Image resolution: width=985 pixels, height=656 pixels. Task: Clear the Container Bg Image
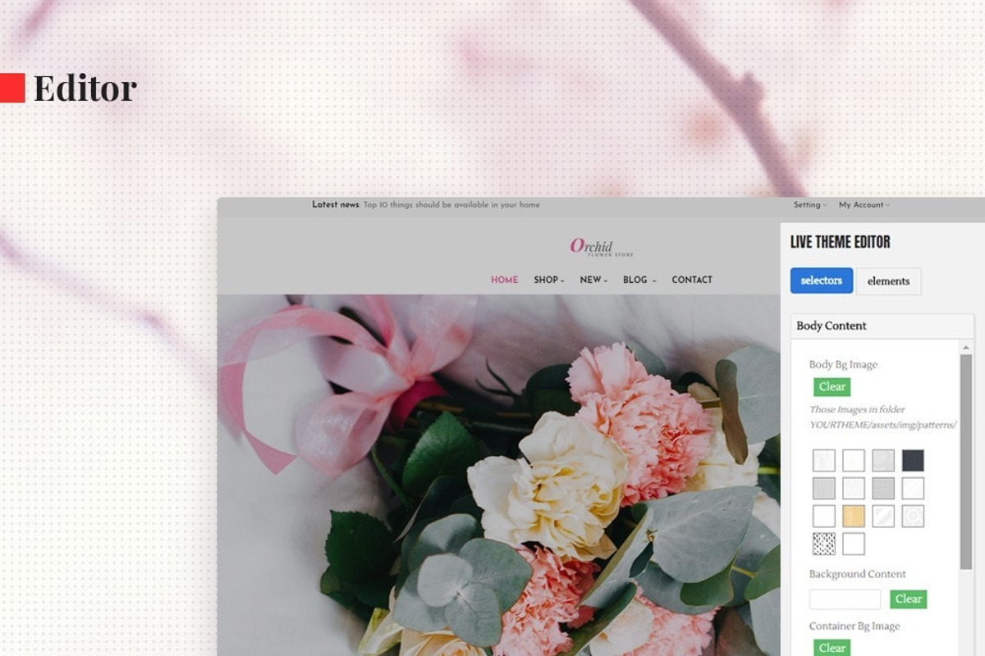(x=832, y=648)
